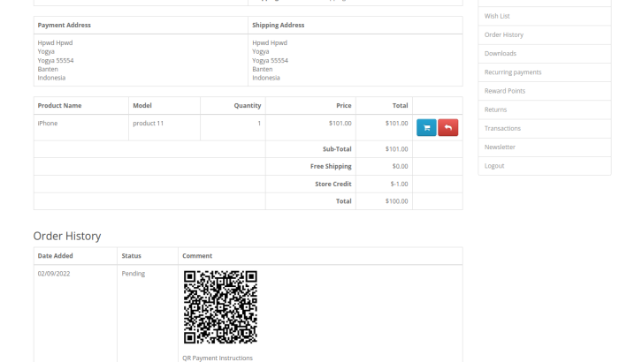The height and width of the screenshot is (362, 619).
Task: Click the Pending status cell
Action: (x=148, y=274)
